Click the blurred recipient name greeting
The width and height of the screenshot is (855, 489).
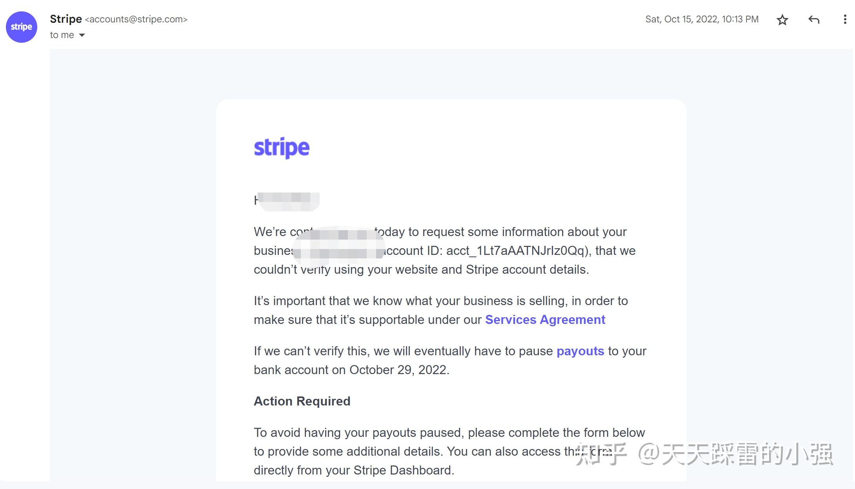[x=289, y=201]
